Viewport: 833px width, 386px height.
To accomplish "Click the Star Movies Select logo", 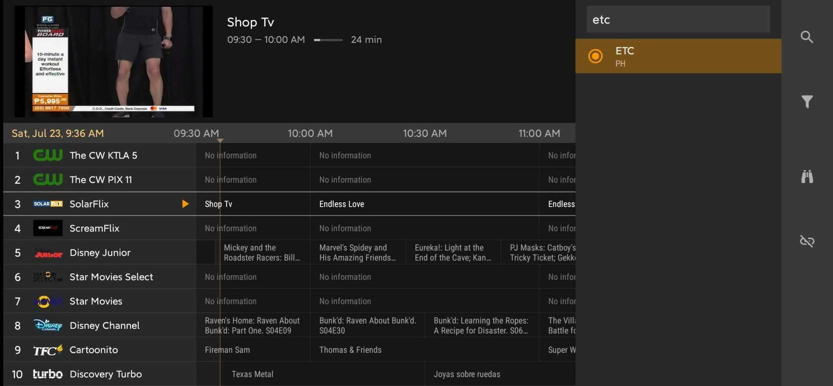I will [48, 277].
